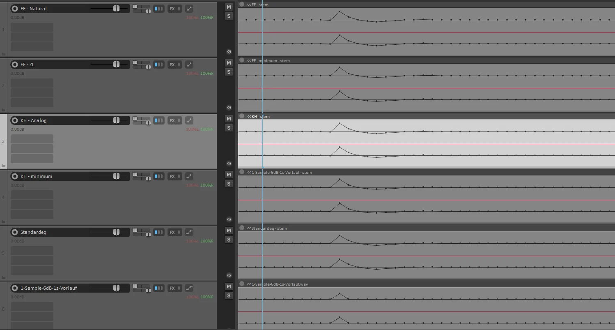Click the 0.00dB readout under FF - ZL
The height and width of the screenshot is (330, 615).
point(17,74)
